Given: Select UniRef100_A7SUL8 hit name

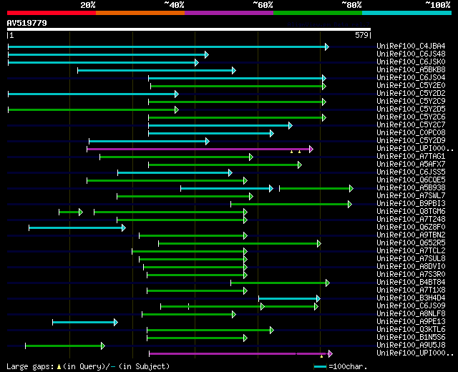Looking at the screenshot, I should click(411, 259).
